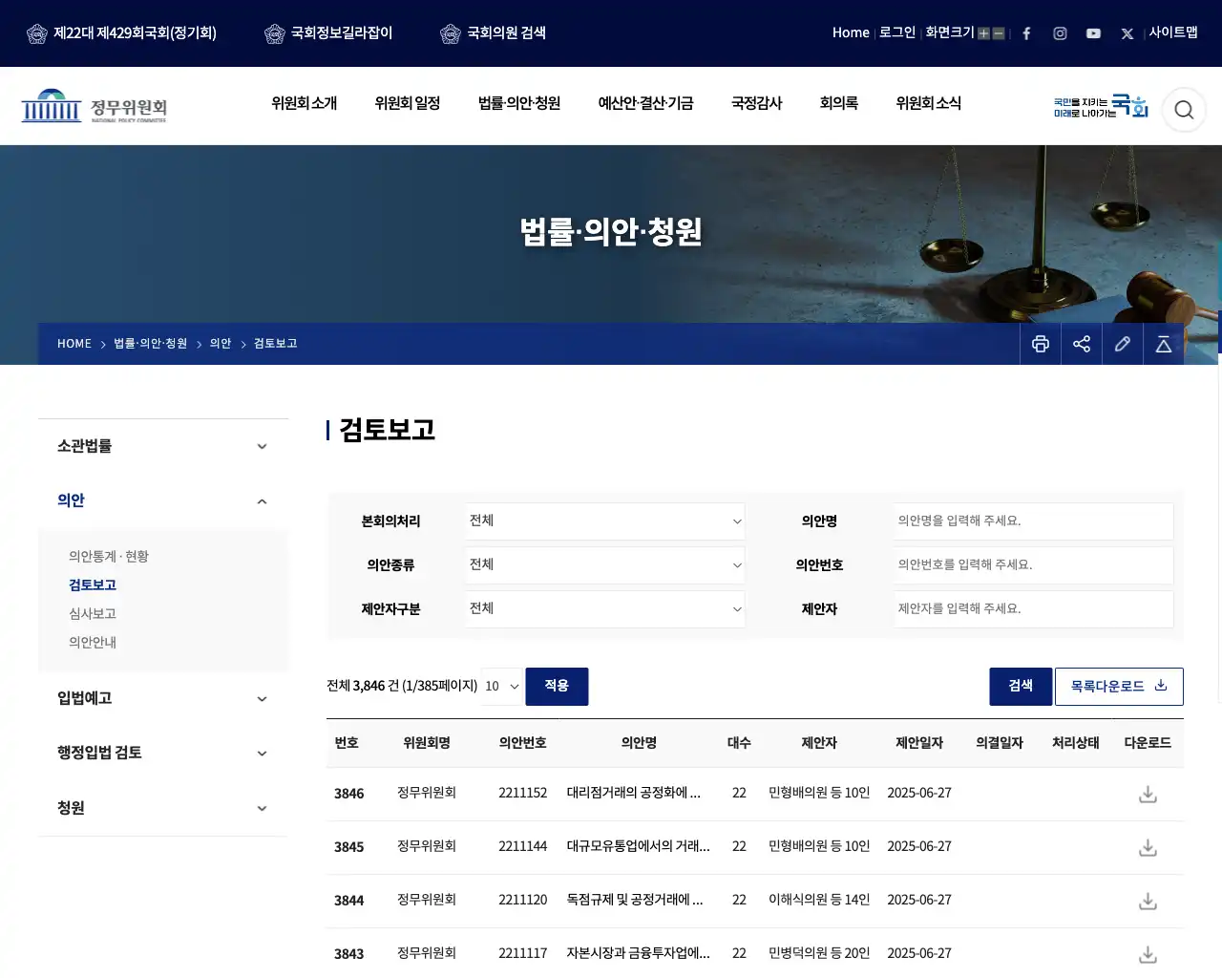Image resolution: width=1222 pixels, height=978 pixels.
Task: Open the 법률·의안·청원 menu
Action: (x=519, y=103)
